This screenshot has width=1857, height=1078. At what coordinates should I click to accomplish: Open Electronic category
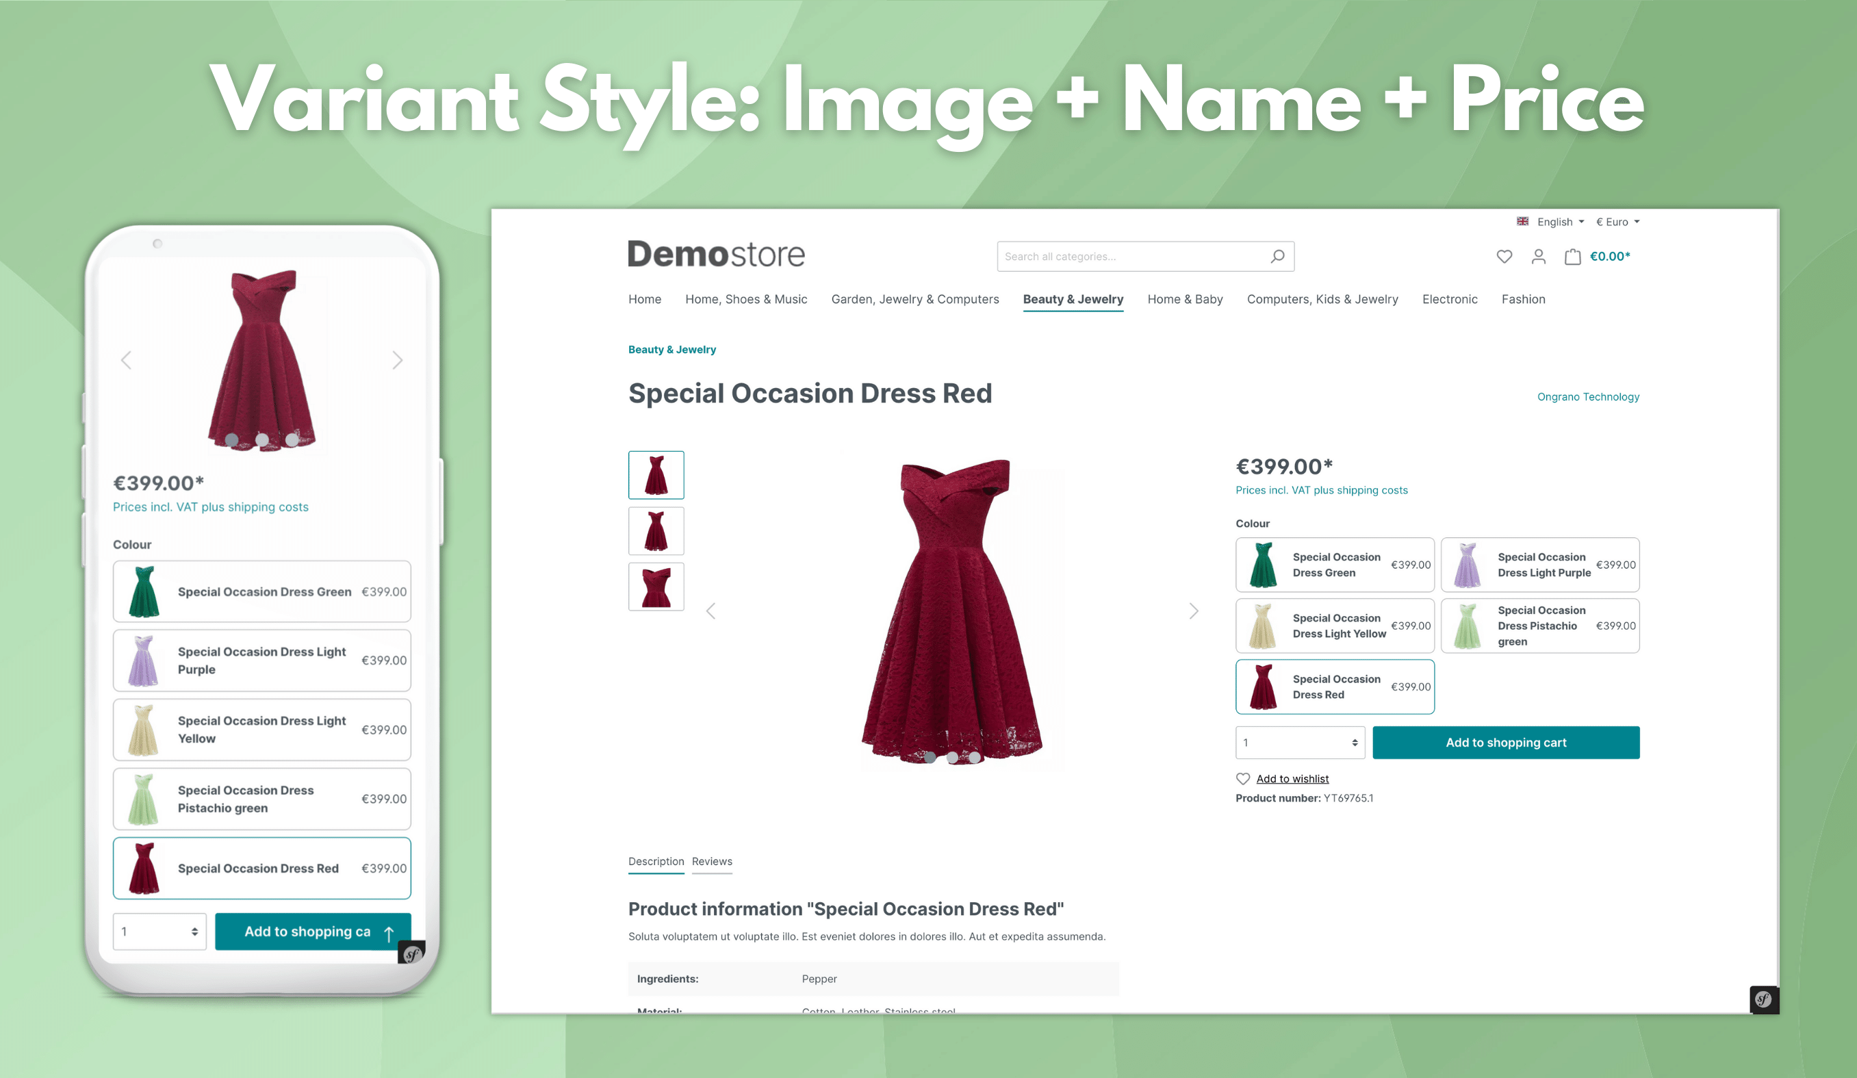point(1450,299)
